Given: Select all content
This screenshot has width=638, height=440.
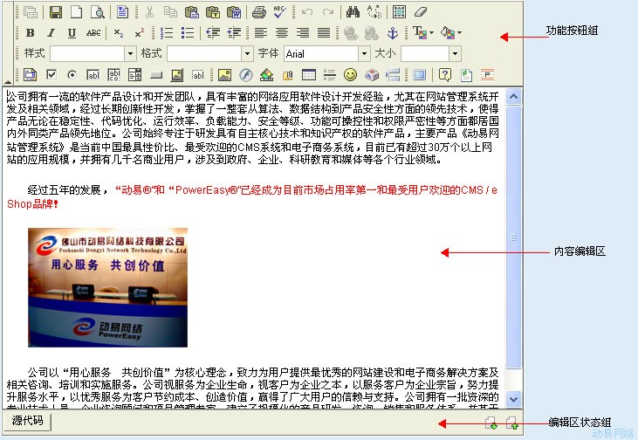Looking at the screenshot, I should coord(399,12).
